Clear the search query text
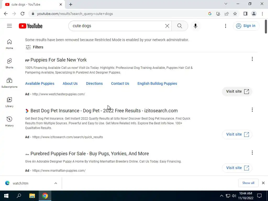Image resolution: width=268 pixels, height=201 pixels. [167, 26]
